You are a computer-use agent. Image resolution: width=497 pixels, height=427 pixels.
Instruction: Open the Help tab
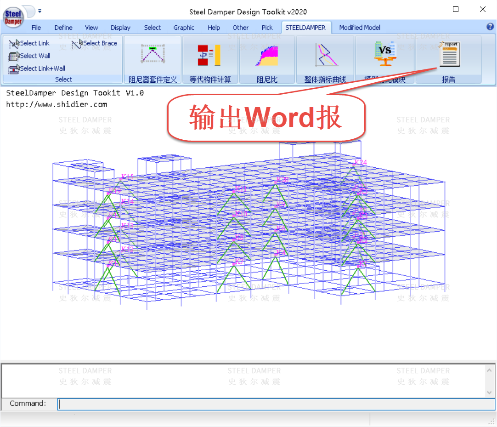pos(214,28)
